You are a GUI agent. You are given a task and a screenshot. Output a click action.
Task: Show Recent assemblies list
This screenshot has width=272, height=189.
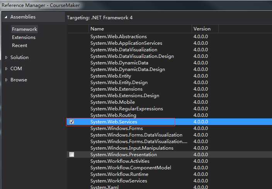(20, 46)
